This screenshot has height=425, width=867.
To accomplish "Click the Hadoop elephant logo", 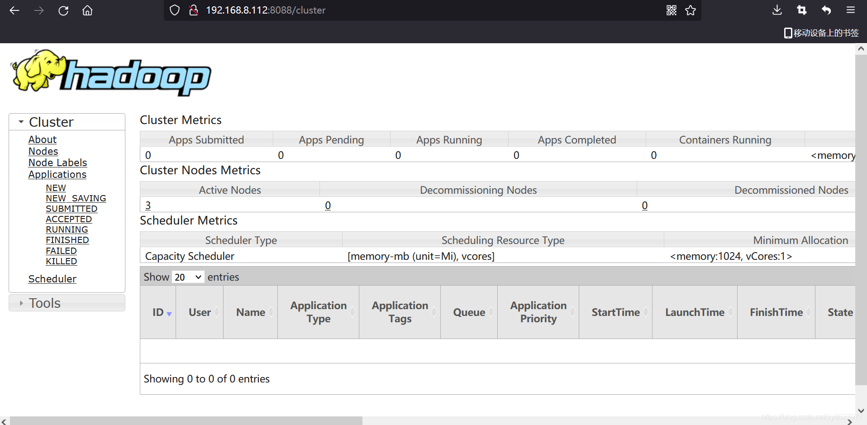I will [x=111, y=72].
